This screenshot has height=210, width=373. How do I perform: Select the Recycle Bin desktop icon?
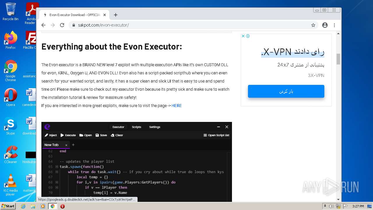pyautogui.click(x=10, y=12)
